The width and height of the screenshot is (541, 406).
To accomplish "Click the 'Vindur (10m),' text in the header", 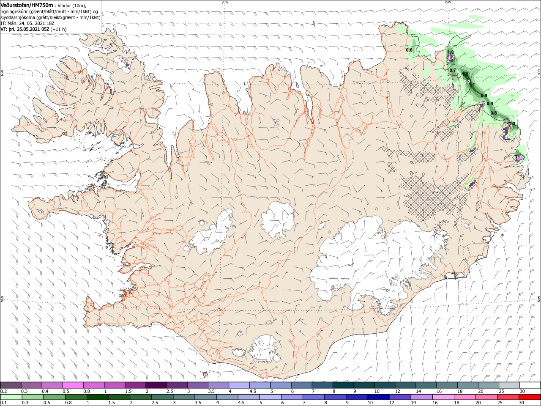I will pyautogui.click(x=71, y=5).
